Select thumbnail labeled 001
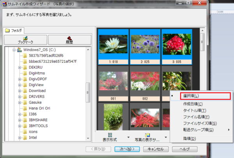Viewport: 234px width, 158px height. (x=113, y=81)
